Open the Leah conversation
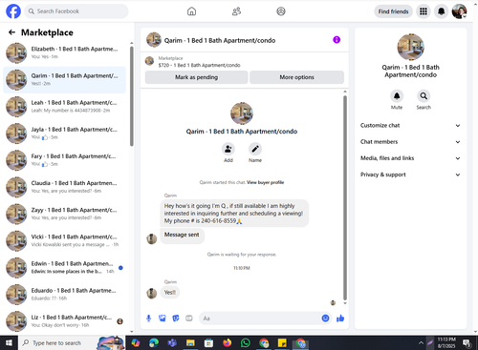The width and height of the screenshot is (478, 350). tap(64, 107)
